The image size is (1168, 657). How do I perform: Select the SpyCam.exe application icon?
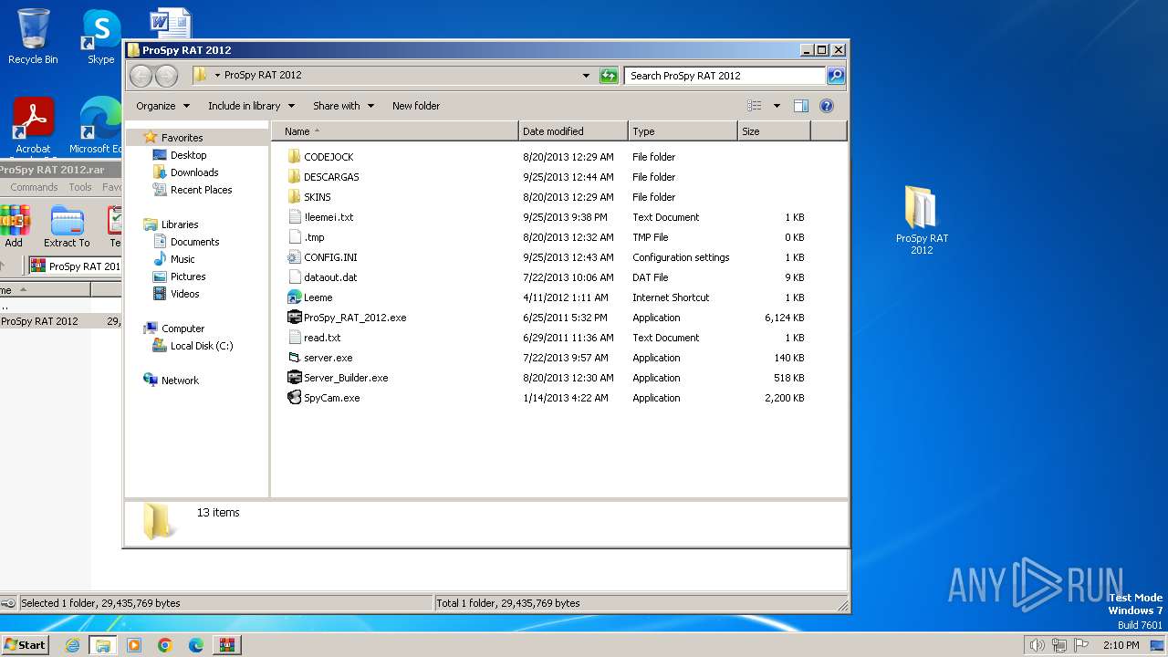pyautogui.click(x=294, y=398)
